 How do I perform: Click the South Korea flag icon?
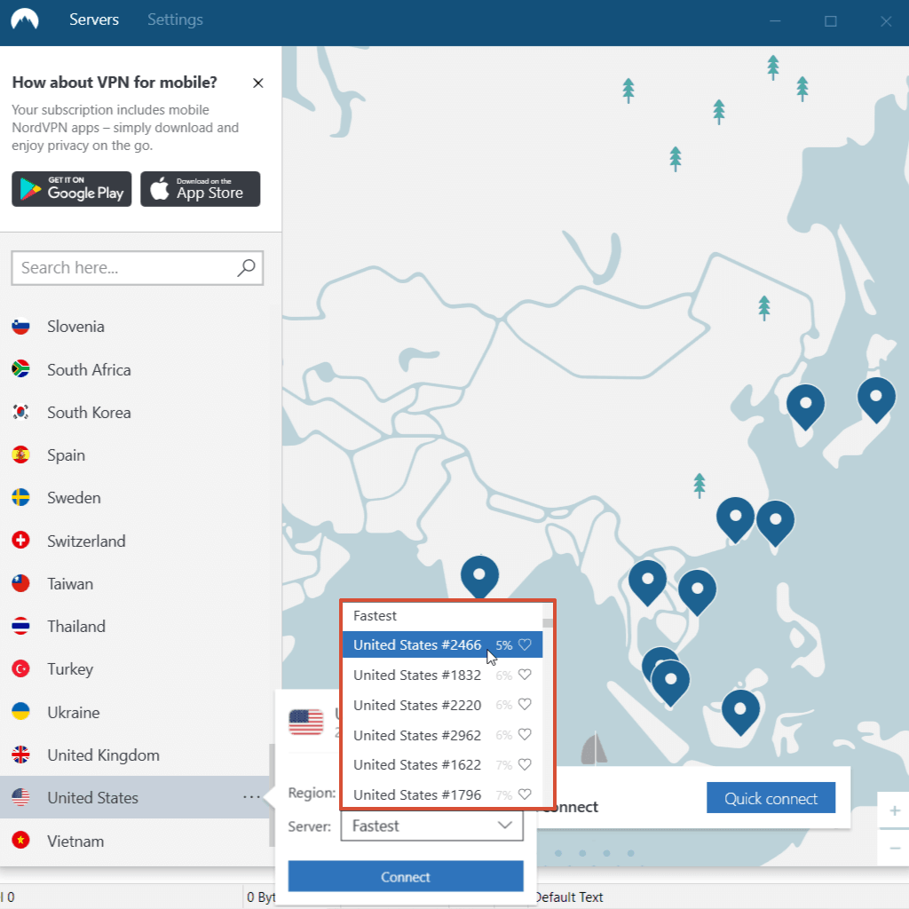coord(21,412)
